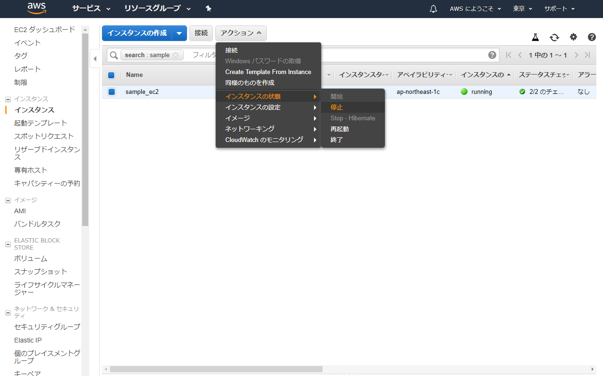Toggle the select-all checkbox in header
Viewport: 603px width, 376px height.
click(x=111, y=75)
